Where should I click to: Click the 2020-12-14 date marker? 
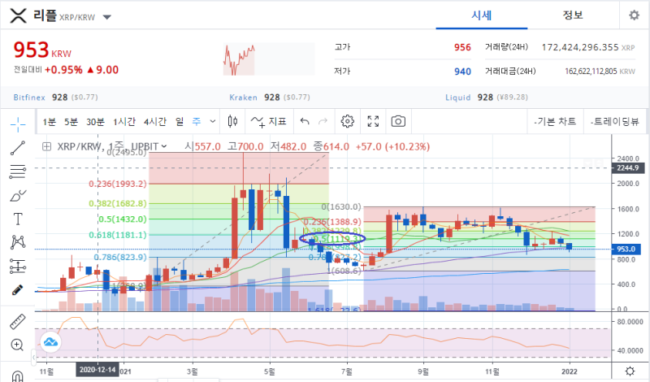(x=97, y=370)
